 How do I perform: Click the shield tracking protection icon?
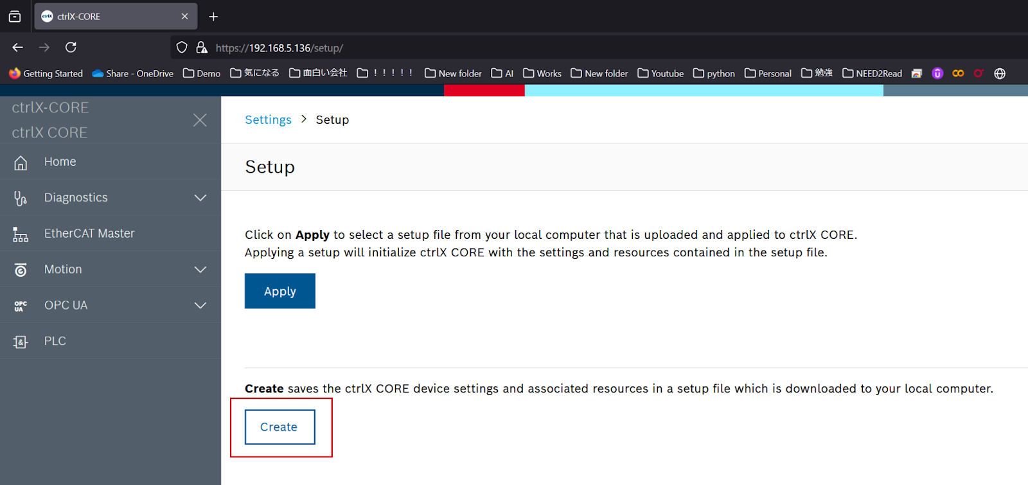coord(182,48)
